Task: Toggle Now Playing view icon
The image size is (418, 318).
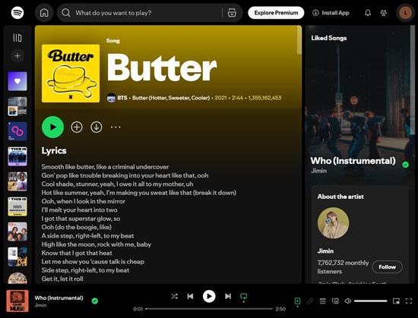Action: tap(297, 301)
